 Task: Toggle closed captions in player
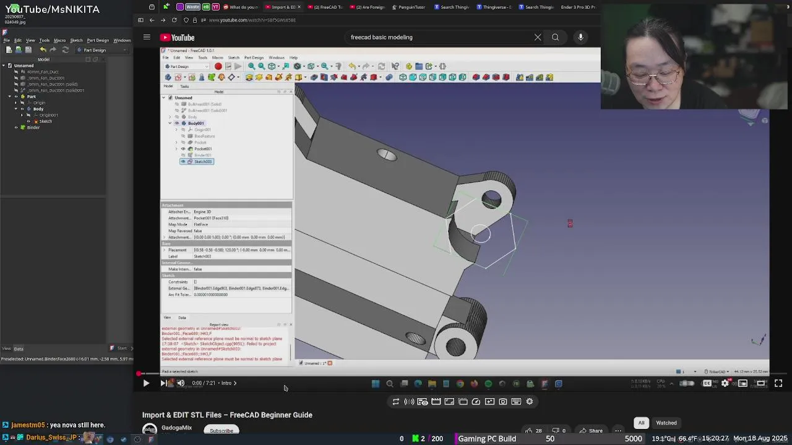tap(707, 383)
